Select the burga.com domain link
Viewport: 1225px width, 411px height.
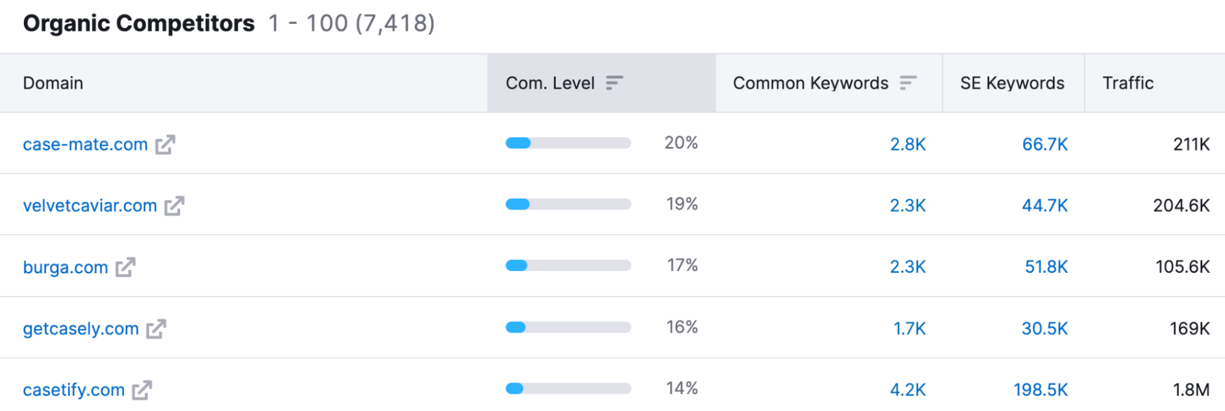click(x=66, y=268)
